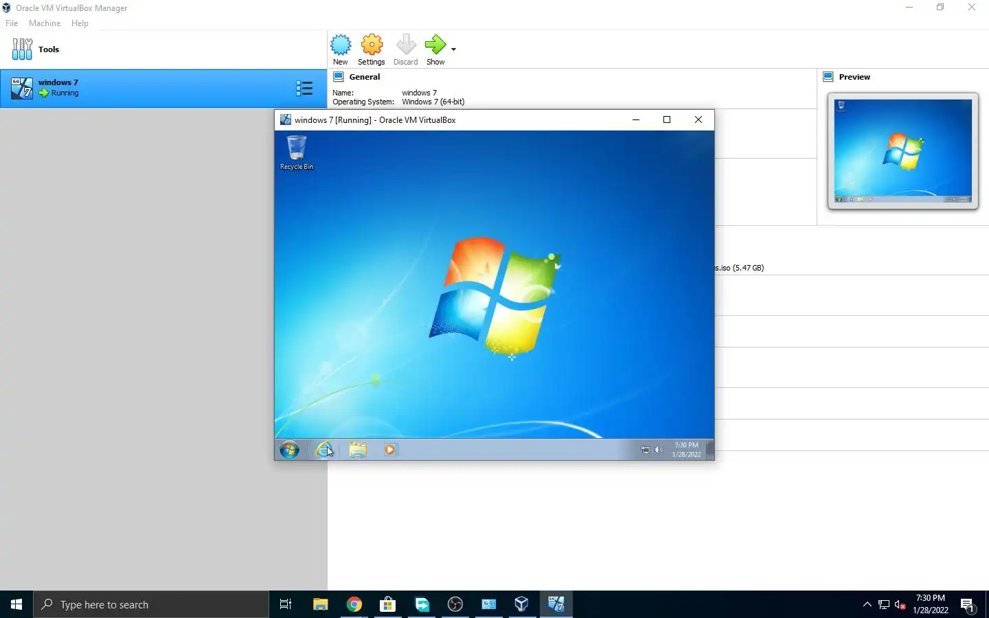Open the Recycle Bin in the VM
Screen dimensions: 989x618
click(x=297, y=152)
